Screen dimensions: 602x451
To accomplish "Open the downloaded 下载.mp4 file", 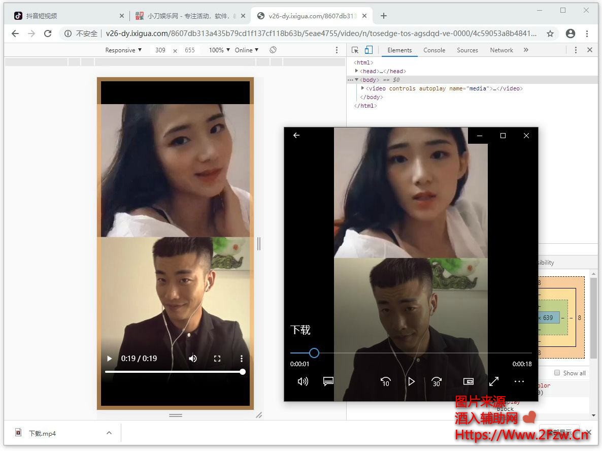I will [42, 433].
